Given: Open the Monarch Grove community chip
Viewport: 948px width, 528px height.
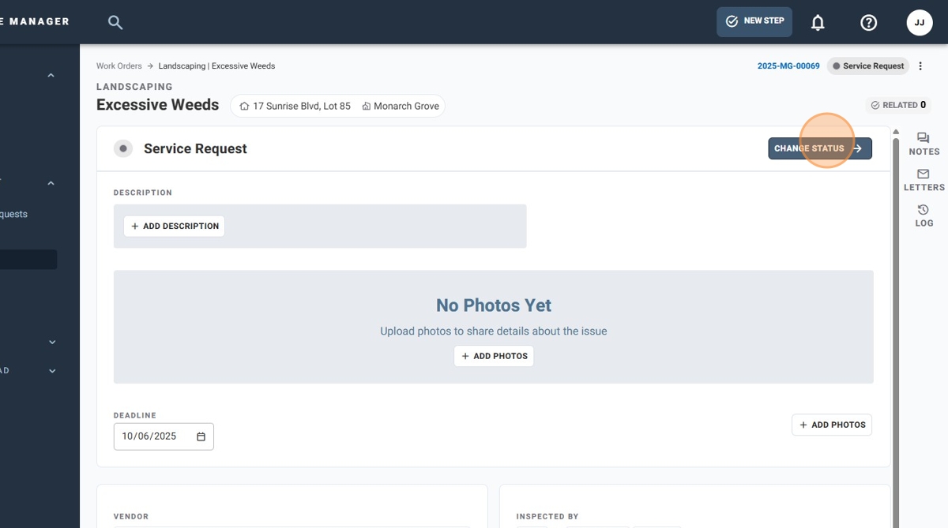Looking at the screenshot, I should 401,106.
